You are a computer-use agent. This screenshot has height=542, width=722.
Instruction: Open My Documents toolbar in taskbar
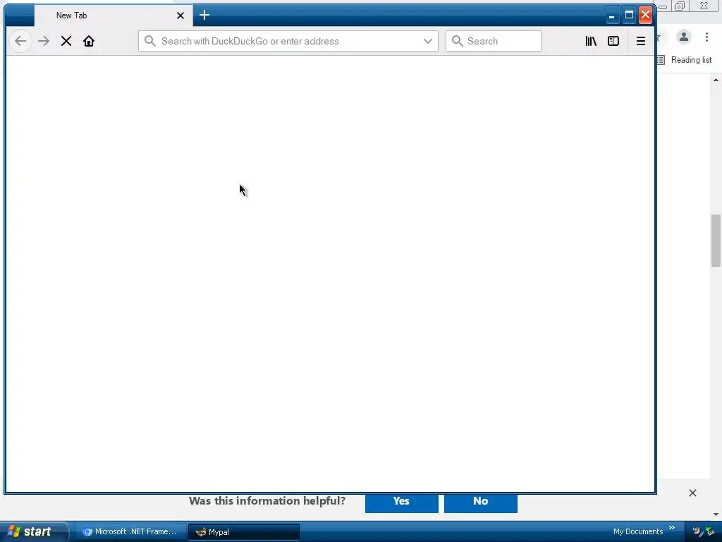[x=637, y=532]
